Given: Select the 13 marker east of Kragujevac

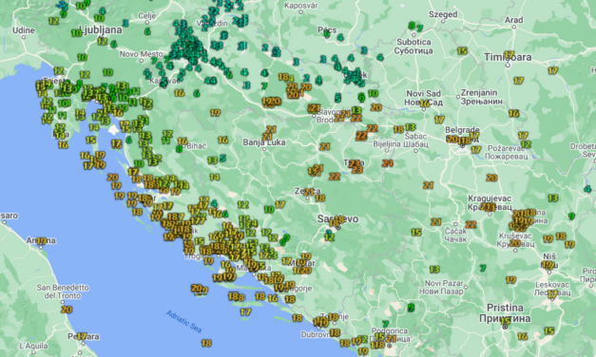Looking at the screenshot, I should click(x=552, y=197).
